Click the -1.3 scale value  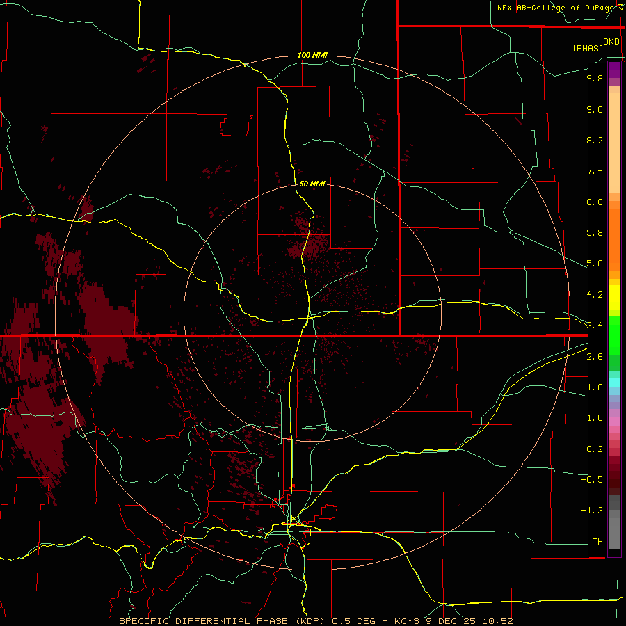[592, 511]
